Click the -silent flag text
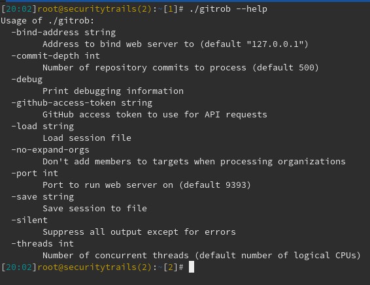 point(29,220)
